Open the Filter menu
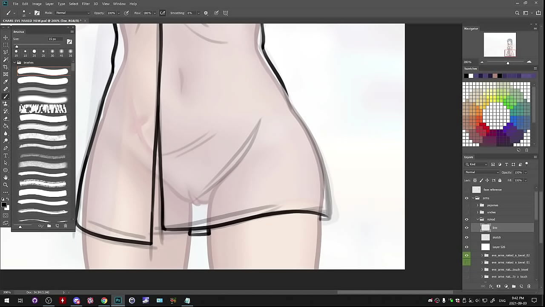 (x=86, y=4)
